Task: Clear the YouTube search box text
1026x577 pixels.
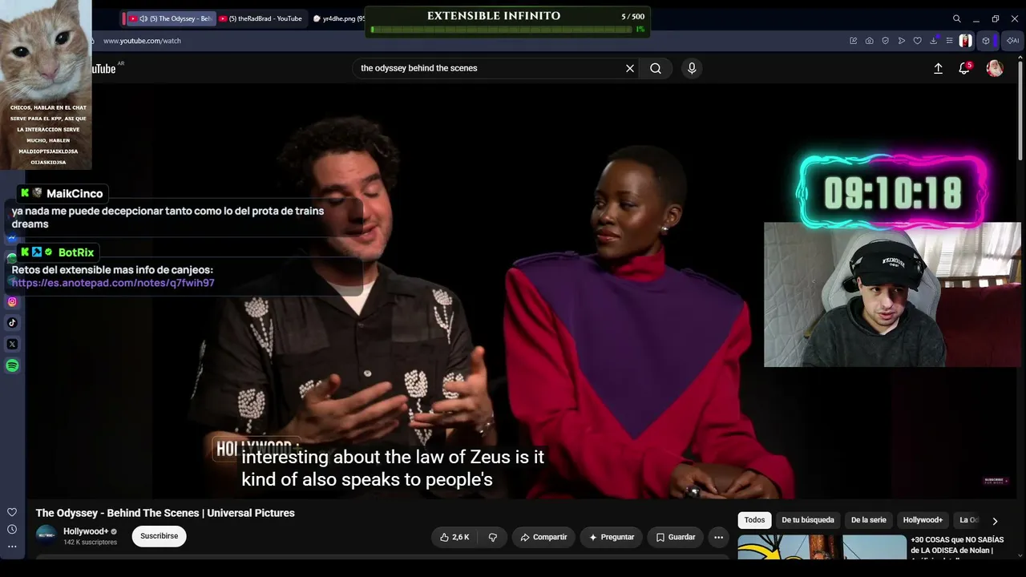Action: (630, 68)
